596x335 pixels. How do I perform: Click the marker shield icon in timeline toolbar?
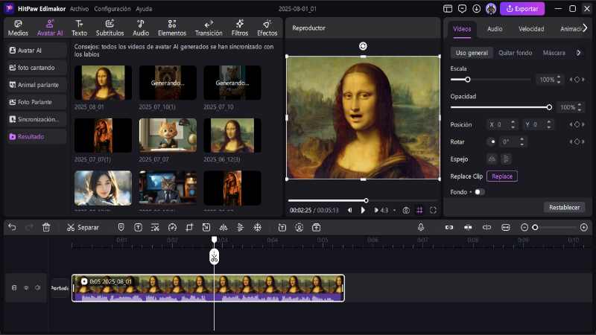pos(121,227)
